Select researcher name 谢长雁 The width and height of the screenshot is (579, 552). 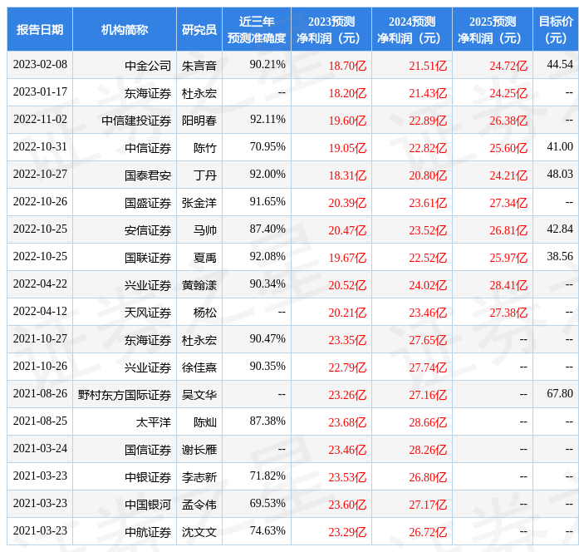coord(199,450)
